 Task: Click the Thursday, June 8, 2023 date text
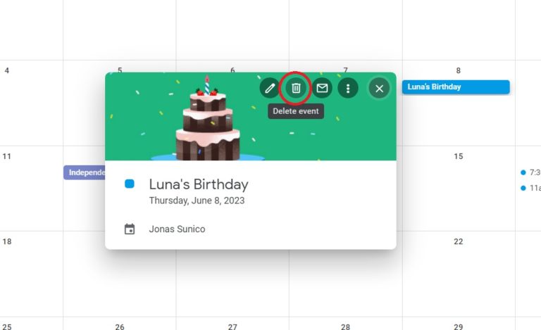pyautogui.click(x=197, y=201)
